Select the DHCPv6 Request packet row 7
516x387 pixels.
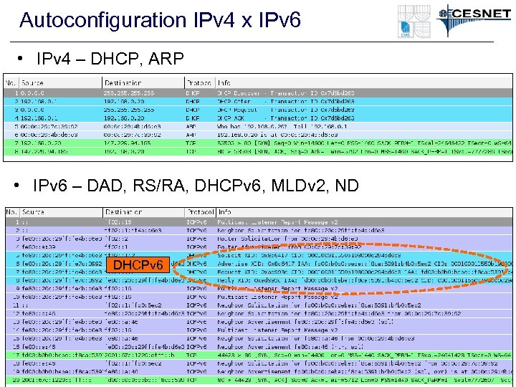click(x=259, y=272)
